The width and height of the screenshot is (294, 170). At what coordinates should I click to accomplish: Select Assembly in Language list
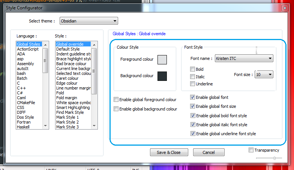coord(29,64)
